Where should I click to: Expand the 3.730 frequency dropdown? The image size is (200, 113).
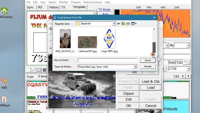[188, 69]
